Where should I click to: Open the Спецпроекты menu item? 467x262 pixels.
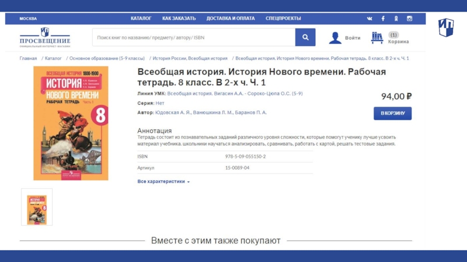tap(283, 19)
